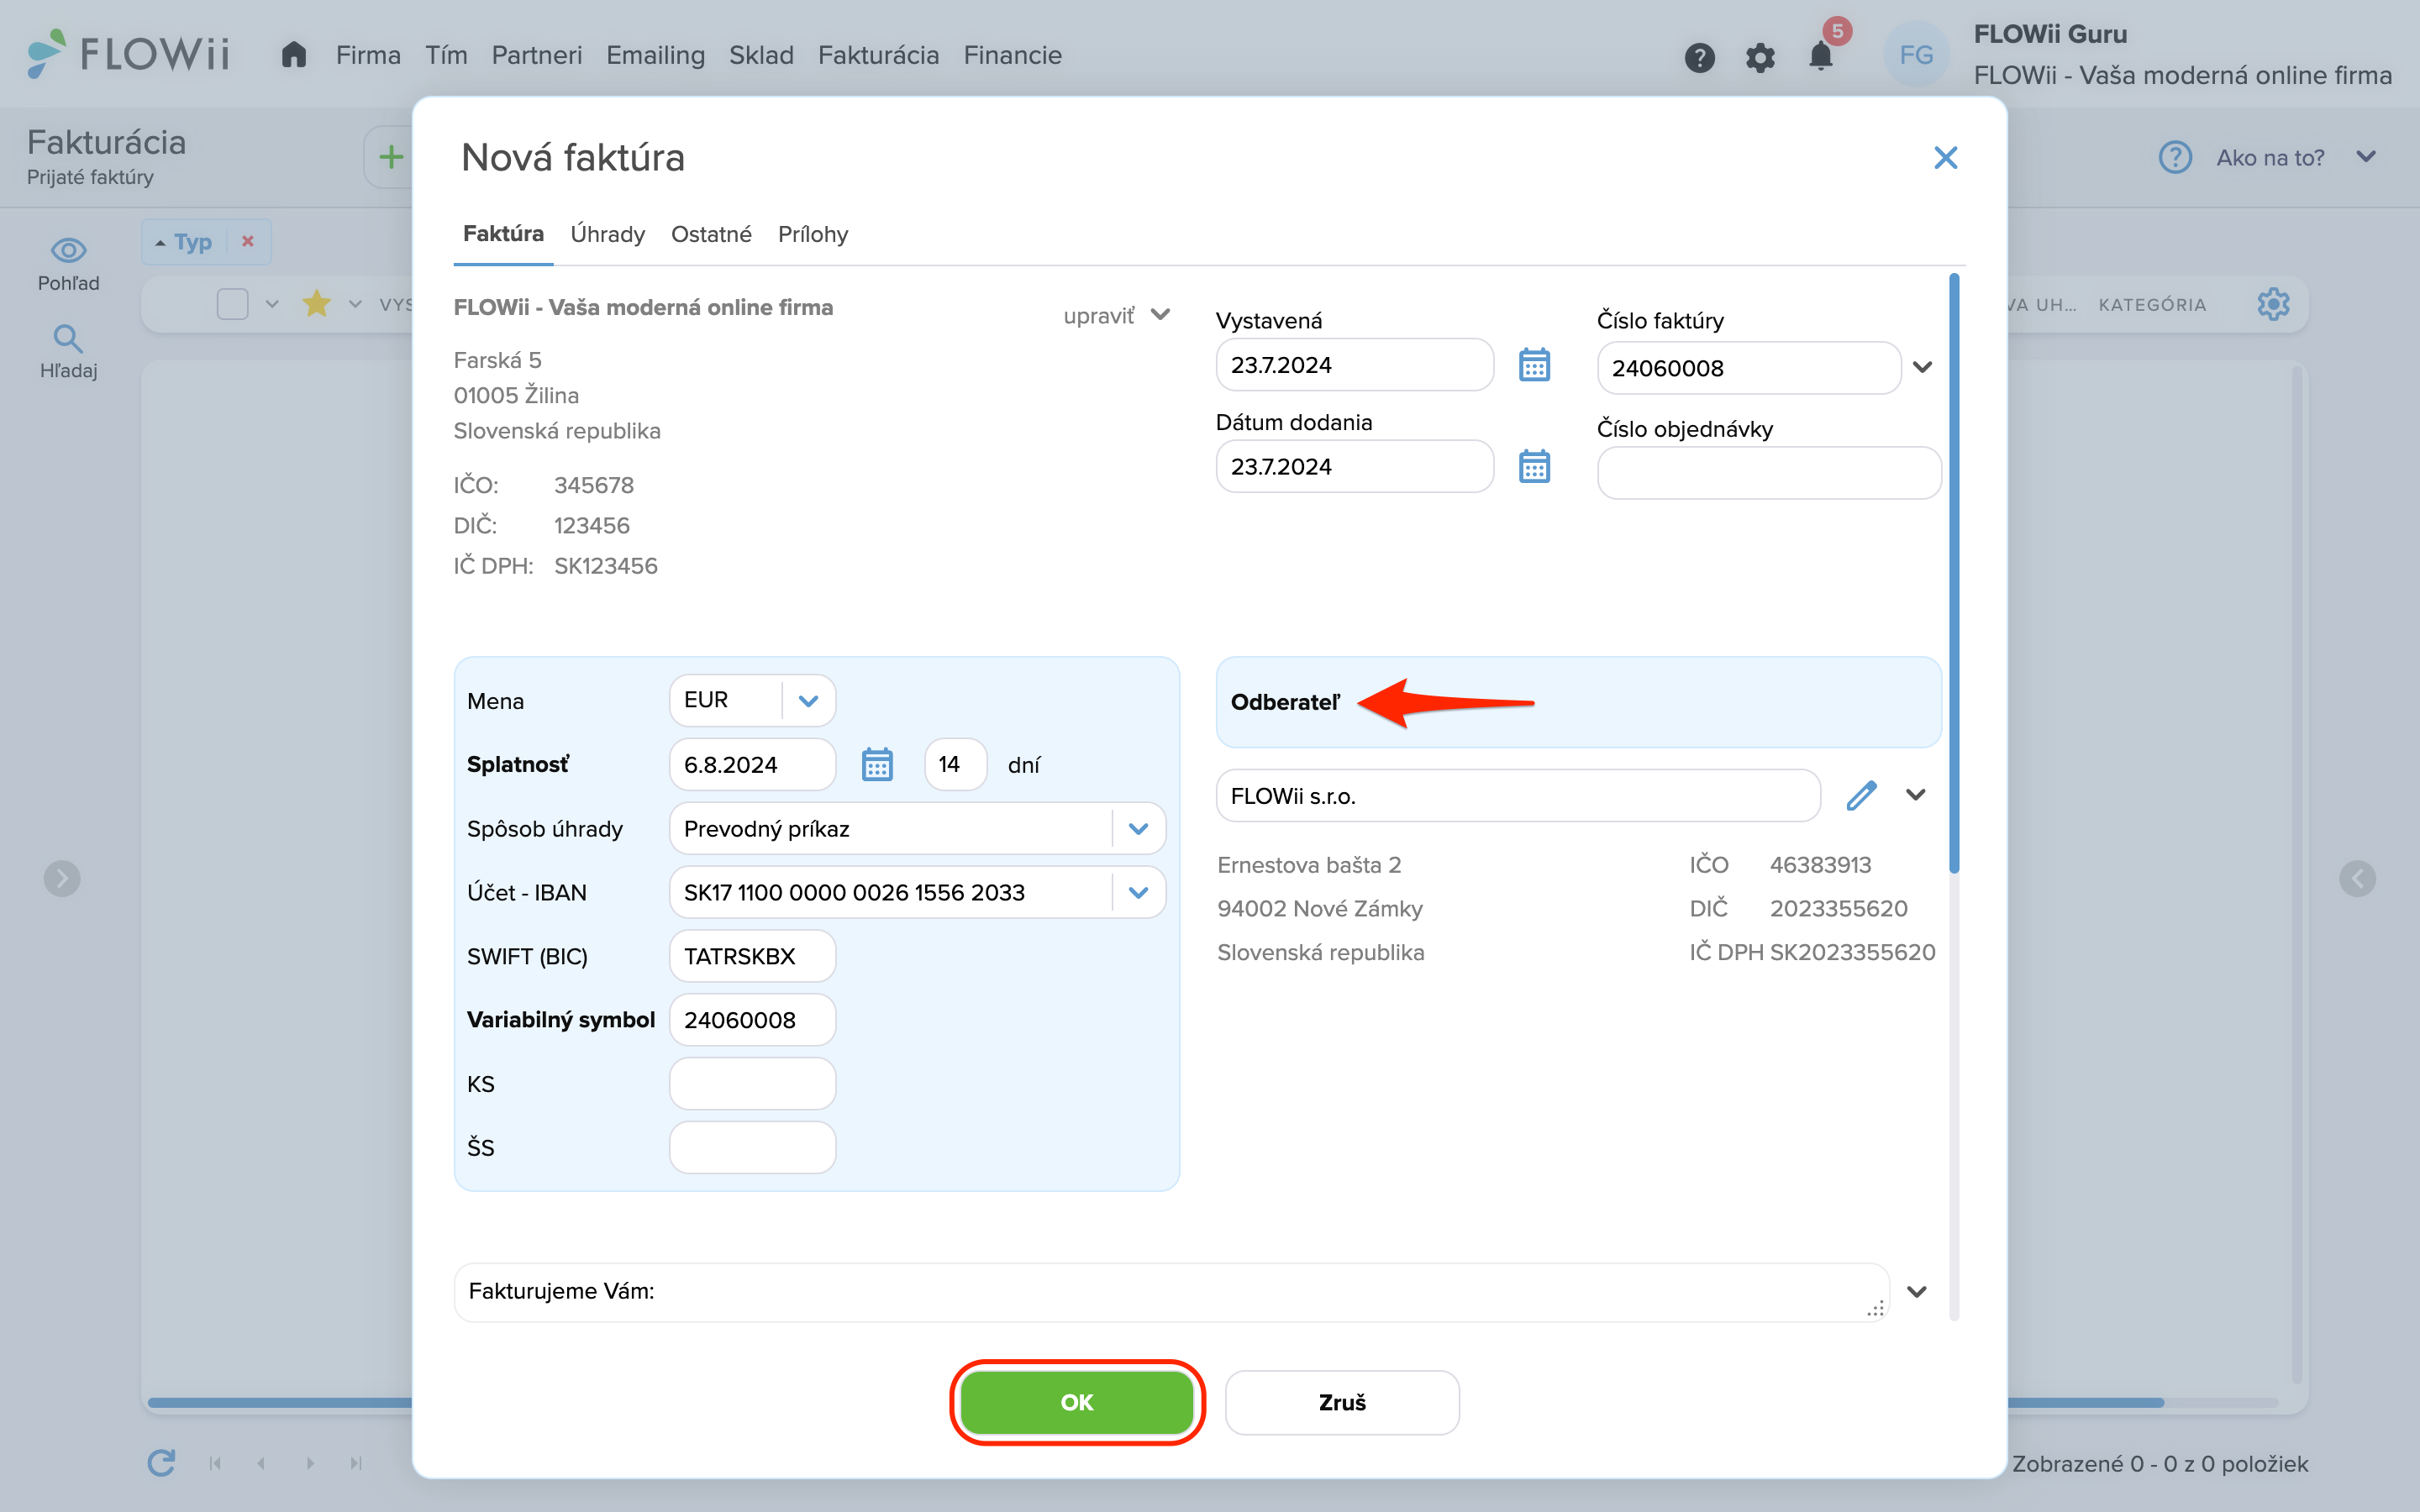Open the Financie menu
The width and height of the screenshot is (2420, 1512).
coord(1012,55)
